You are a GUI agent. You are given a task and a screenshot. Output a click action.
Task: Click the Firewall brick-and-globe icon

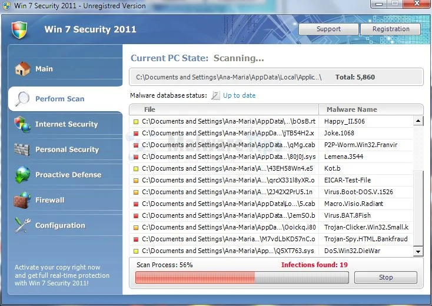coord(22,200)
